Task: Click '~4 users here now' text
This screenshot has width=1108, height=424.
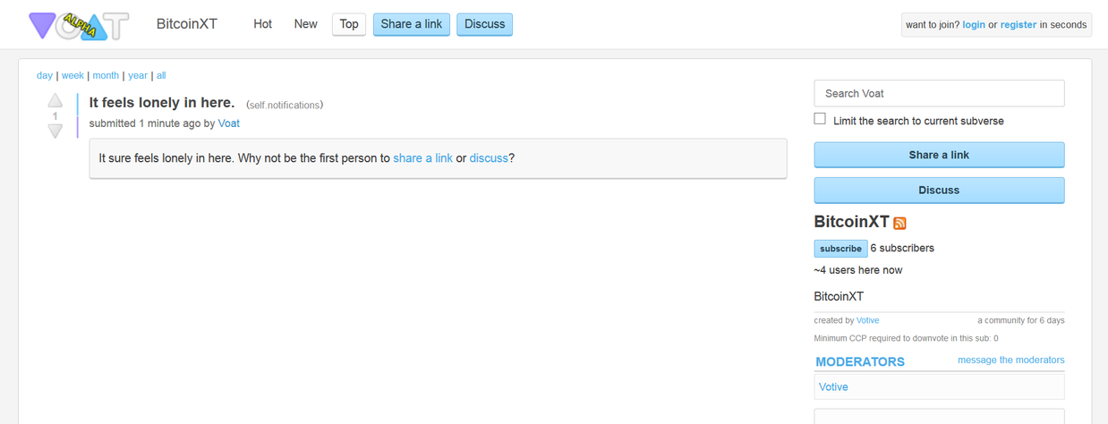Action: (858, 270)
